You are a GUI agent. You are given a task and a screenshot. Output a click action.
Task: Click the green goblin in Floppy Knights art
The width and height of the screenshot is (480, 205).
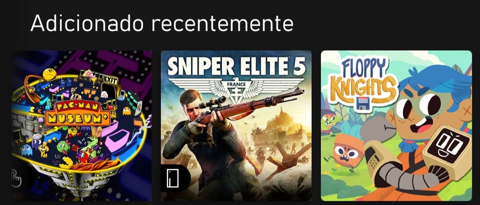tap(329, 121)
